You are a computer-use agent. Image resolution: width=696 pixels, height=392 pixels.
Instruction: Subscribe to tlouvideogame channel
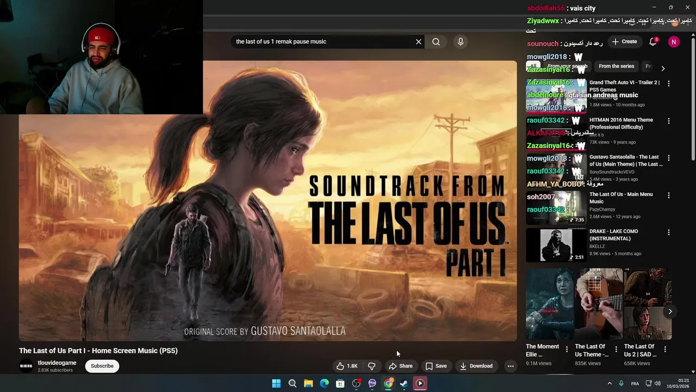(102, 366)
